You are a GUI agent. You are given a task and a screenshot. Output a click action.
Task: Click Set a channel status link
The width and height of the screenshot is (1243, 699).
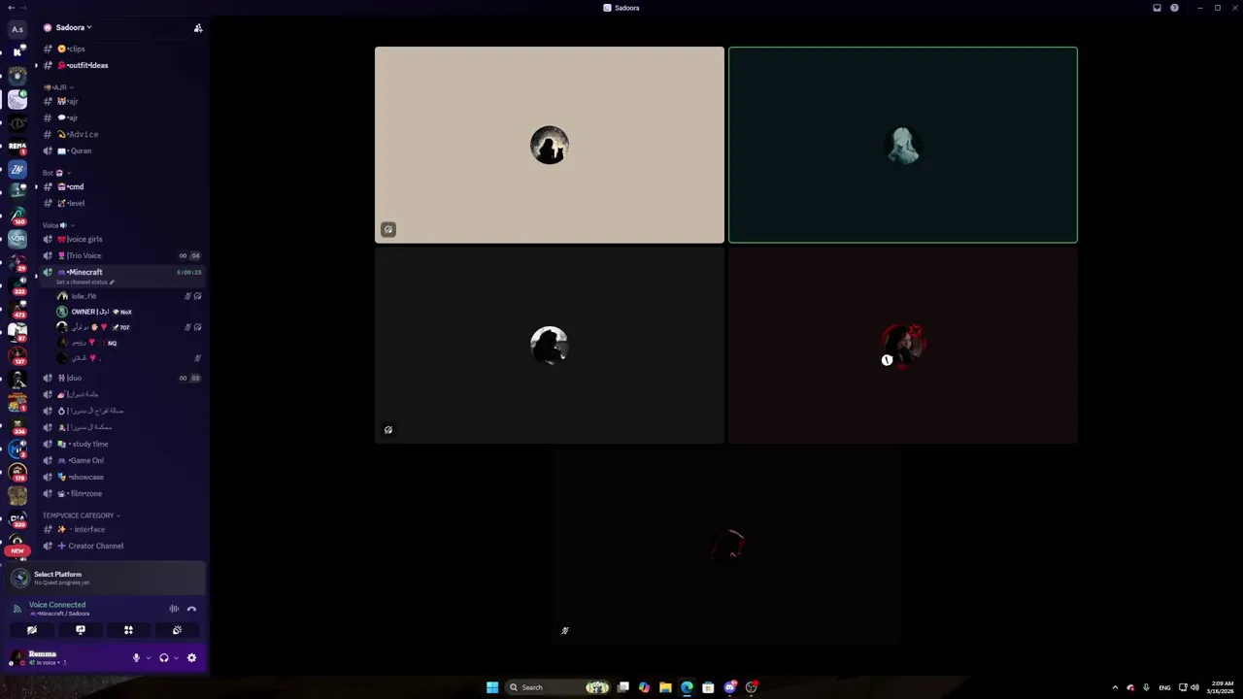pyautogui.click(x=84, y=283)
